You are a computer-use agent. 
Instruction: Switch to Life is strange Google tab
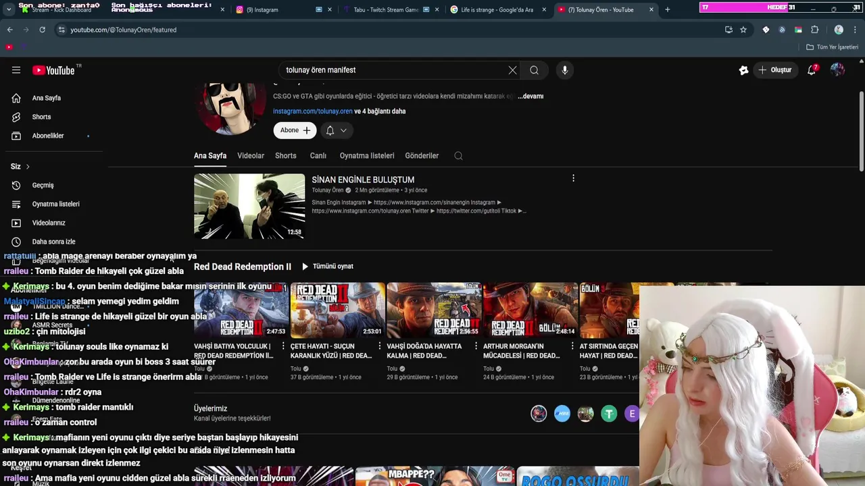click(x=497, y=9)
